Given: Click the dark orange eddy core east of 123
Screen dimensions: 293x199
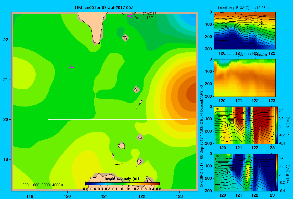Looking at the screenshot, I should pos(192,93).
